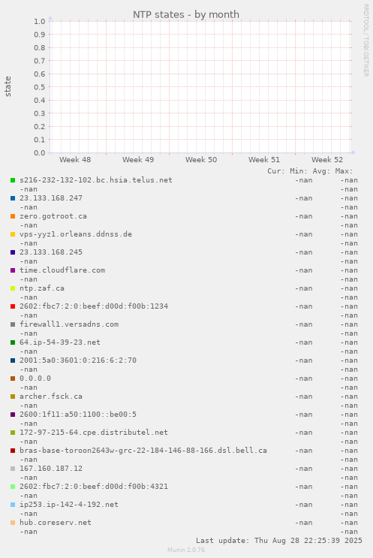Click the Week 50 axis label
This screenshot has height=558, width=373.
[x=201, y=160]
